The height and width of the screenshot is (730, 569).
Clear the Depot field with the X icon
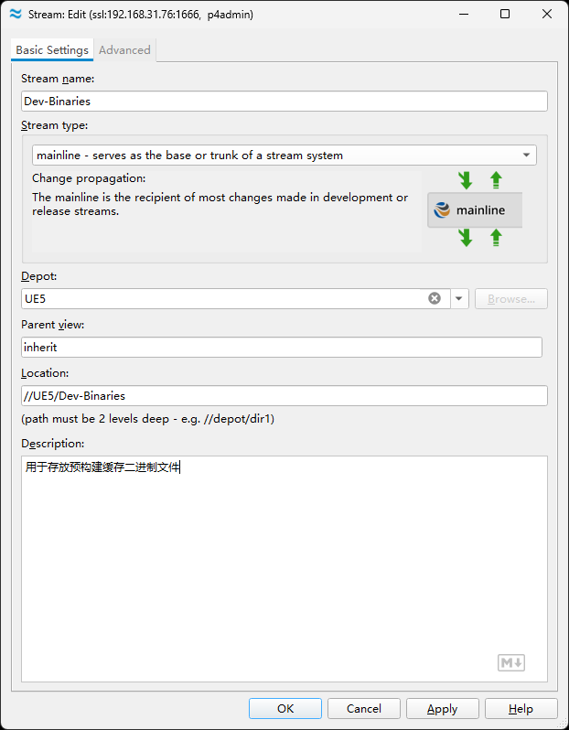pyautogui.click(x=435, y=298)
